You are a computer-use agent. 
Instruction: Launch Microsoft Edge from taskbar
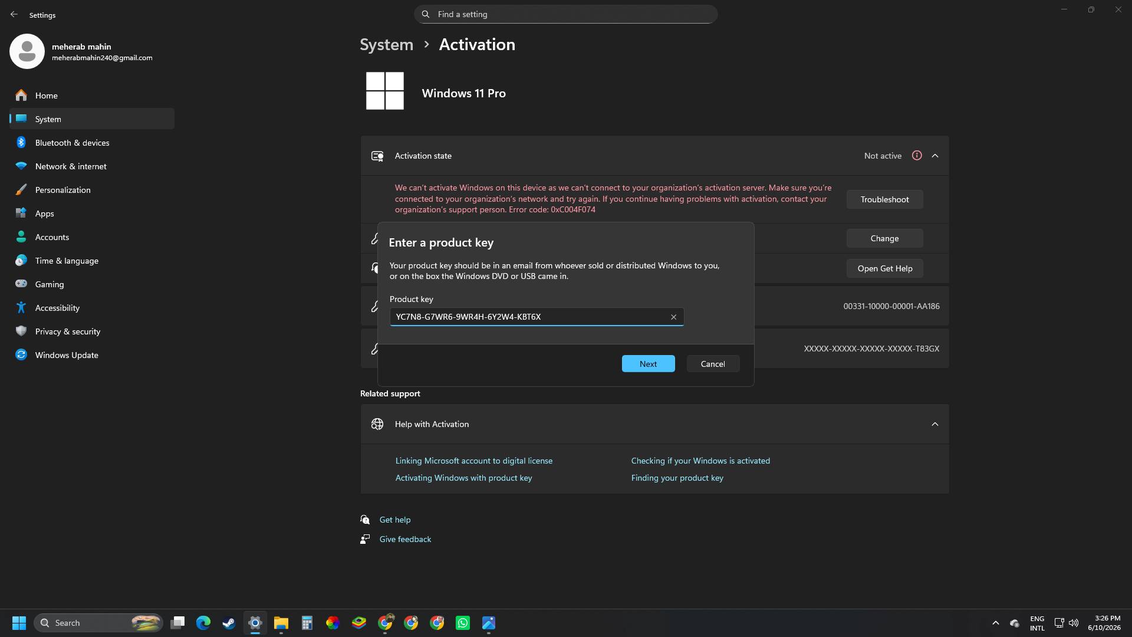point(203,623)
